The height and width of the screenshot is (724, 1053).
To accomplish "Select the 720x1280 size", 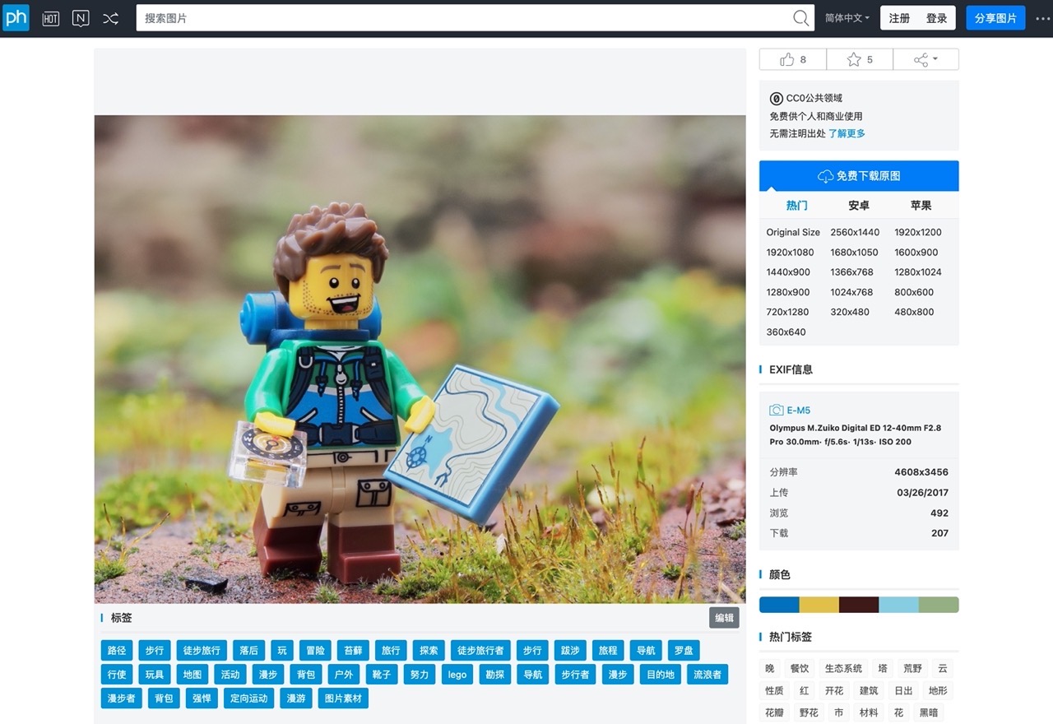I will pos(787,312).
